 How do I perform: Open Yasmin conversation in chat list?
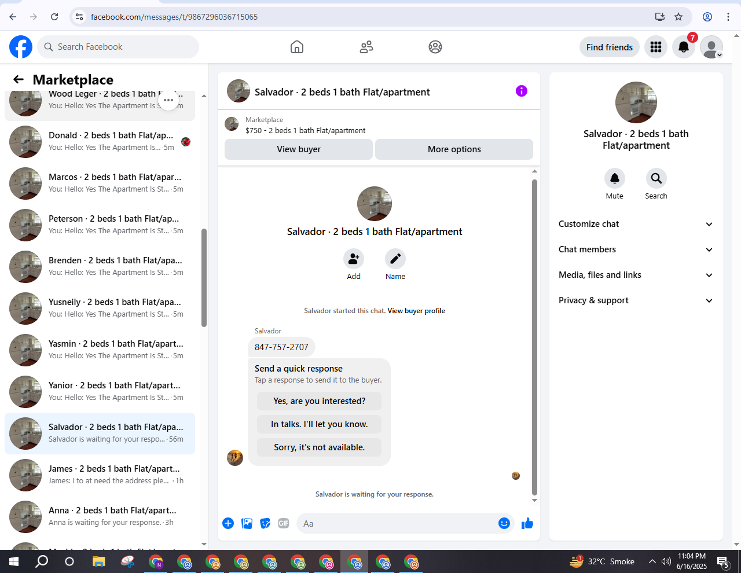tap(100, 350)
